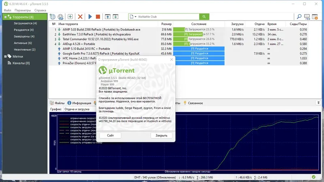The width and height of the screenshot is (324, 182).
Task: Click the EarthView progress bar at 57.7 %
Action: click(x=199, y=34)
